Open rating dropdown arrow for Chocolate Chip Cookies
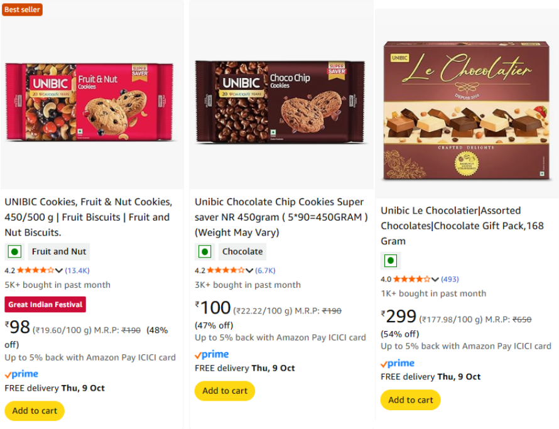This screenshot has height=429, width=559. coord(249,271)
